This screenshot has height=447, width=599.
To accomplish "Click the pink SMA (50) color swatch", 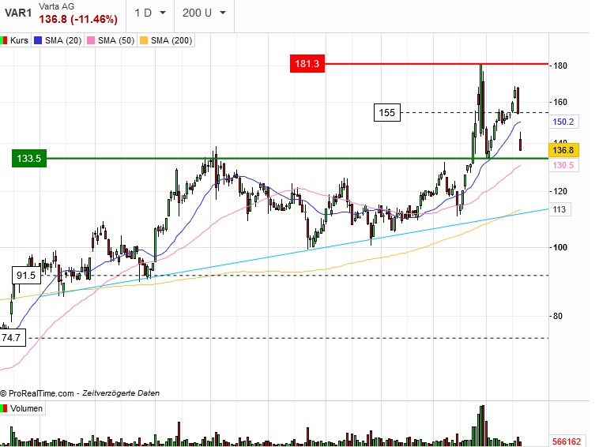I will (91, 40).
